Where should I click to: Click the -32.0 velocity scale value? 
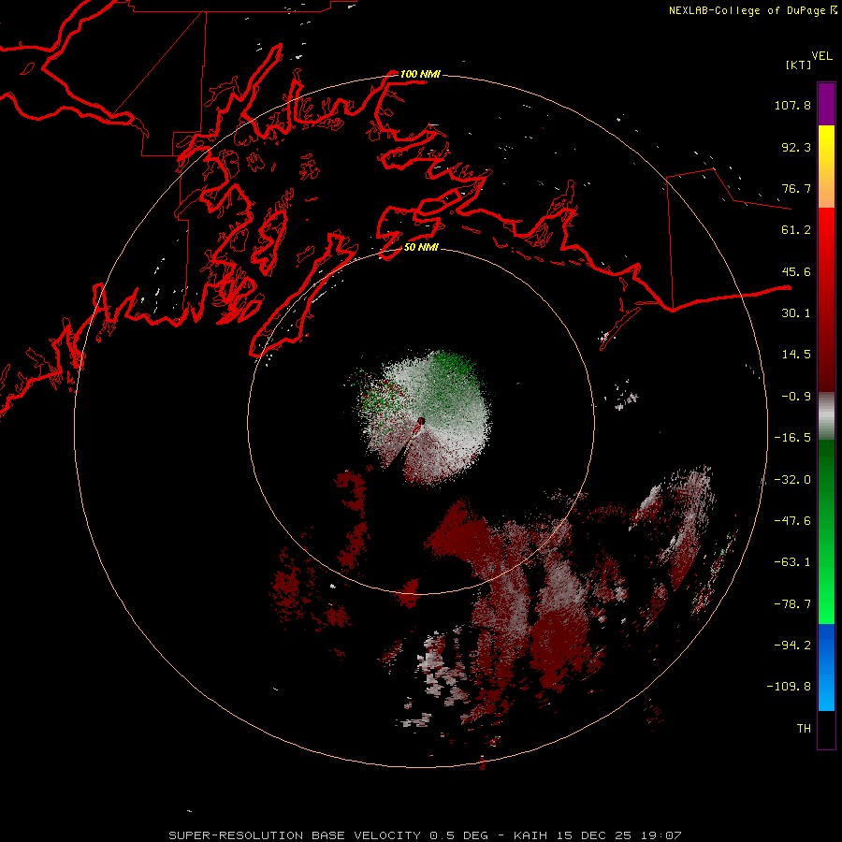click(x=792, y=480)
